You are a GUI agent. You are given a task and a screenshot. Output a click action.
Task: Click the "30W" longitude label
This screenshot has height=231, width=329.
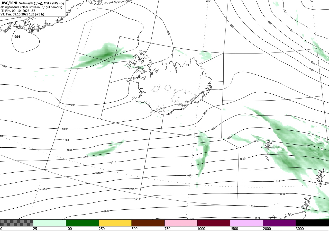100,2
